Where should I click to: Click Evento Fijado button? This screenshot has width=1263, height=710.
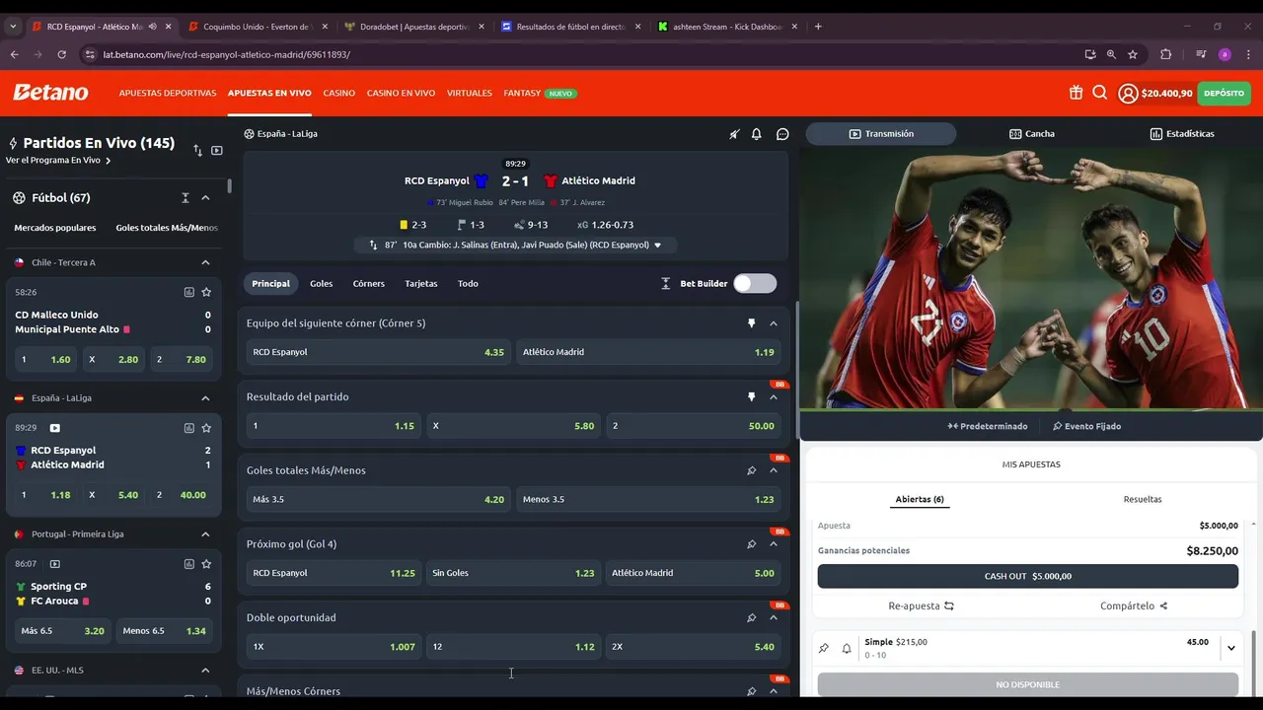[1086, 427]
